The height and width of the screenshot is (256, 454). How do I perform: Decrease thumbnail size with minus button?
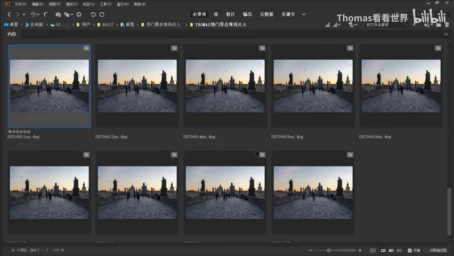coord(310,251)
